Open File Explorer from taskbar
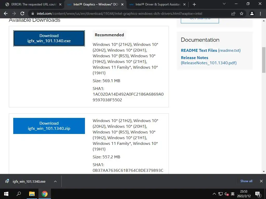 [x=32, y=194]
